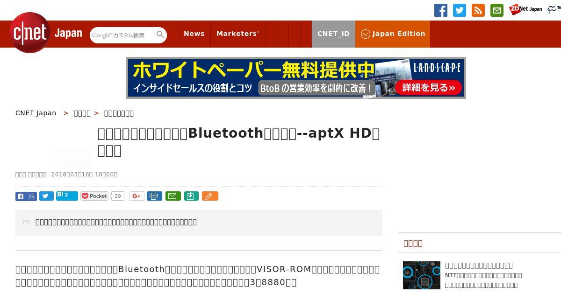Image resolution: width=561 pixels, height=294 pixels.
Task: Open the Facebook icon in top bar
Action: pyautogui.click(x=441, y=10)
